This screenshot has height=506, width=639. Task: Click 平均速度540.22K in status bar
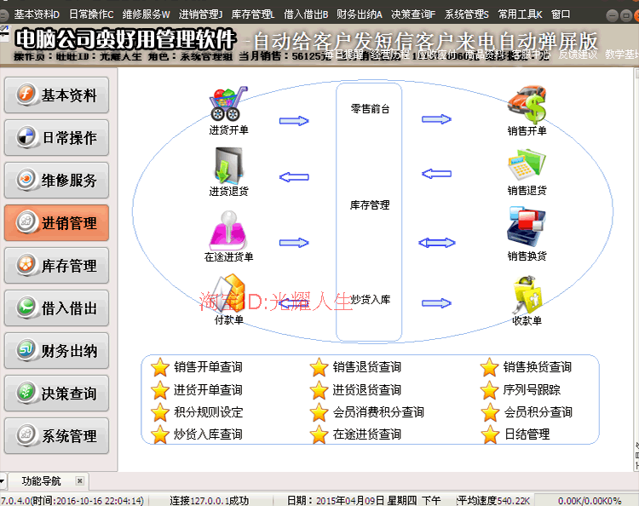point(493,500)
